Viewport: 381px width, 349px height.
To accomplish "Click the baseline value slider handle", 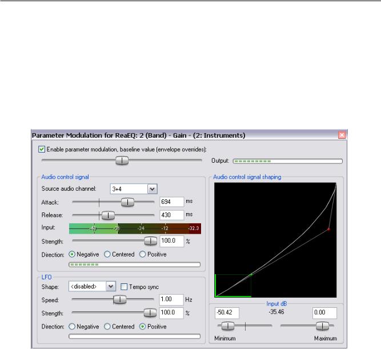I will pos(122,161).
